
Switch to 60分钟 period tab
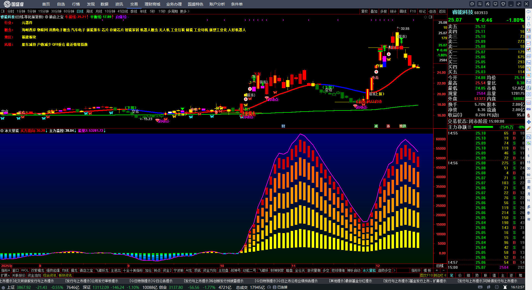pyautogui.click(x=69, y=11)
